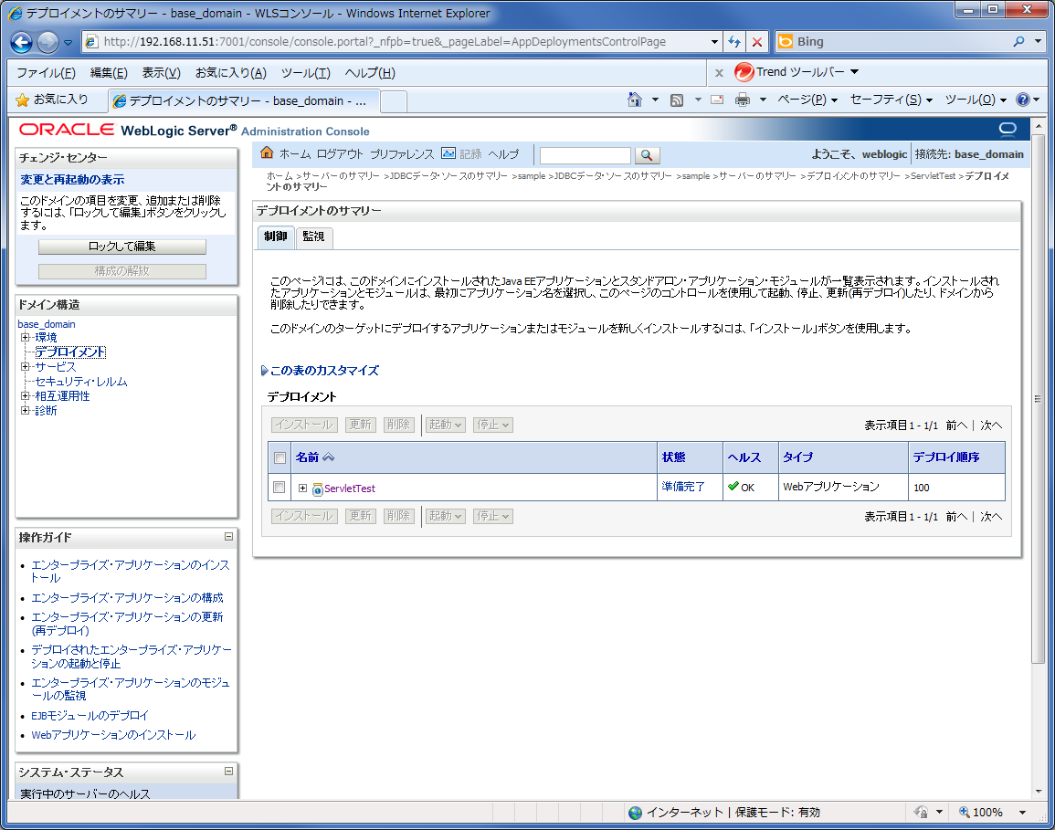Select デプロイメント in domain tree
Image resolution: width=1055 pixels, height=830 pixels.
tap(70, 352)
